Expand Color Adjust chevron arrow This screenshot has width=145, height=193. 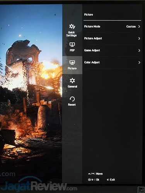(x=139, y=63)
